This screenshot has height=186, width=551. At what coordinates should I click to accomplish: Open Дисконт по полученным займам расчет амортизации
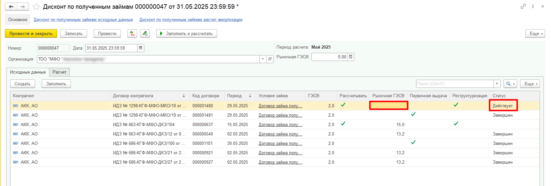click(191, 19)
